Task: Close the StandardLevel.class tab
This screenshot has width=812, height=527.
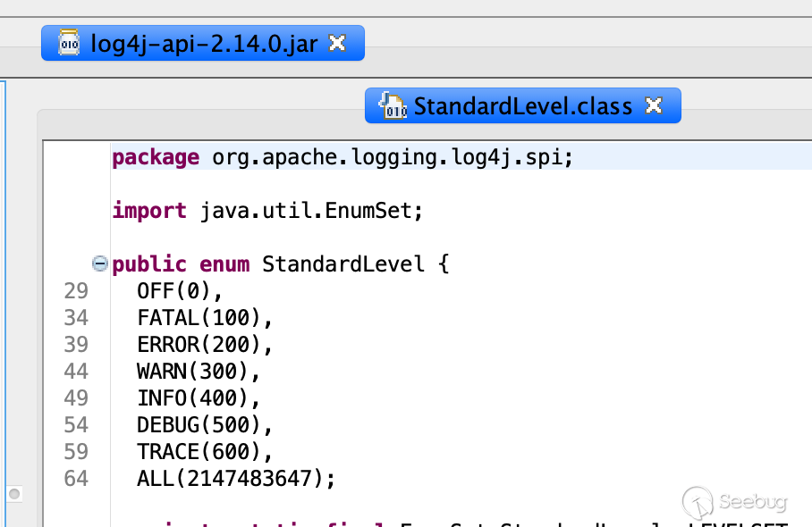Action: pyautogui.click(x=654, y=105)
